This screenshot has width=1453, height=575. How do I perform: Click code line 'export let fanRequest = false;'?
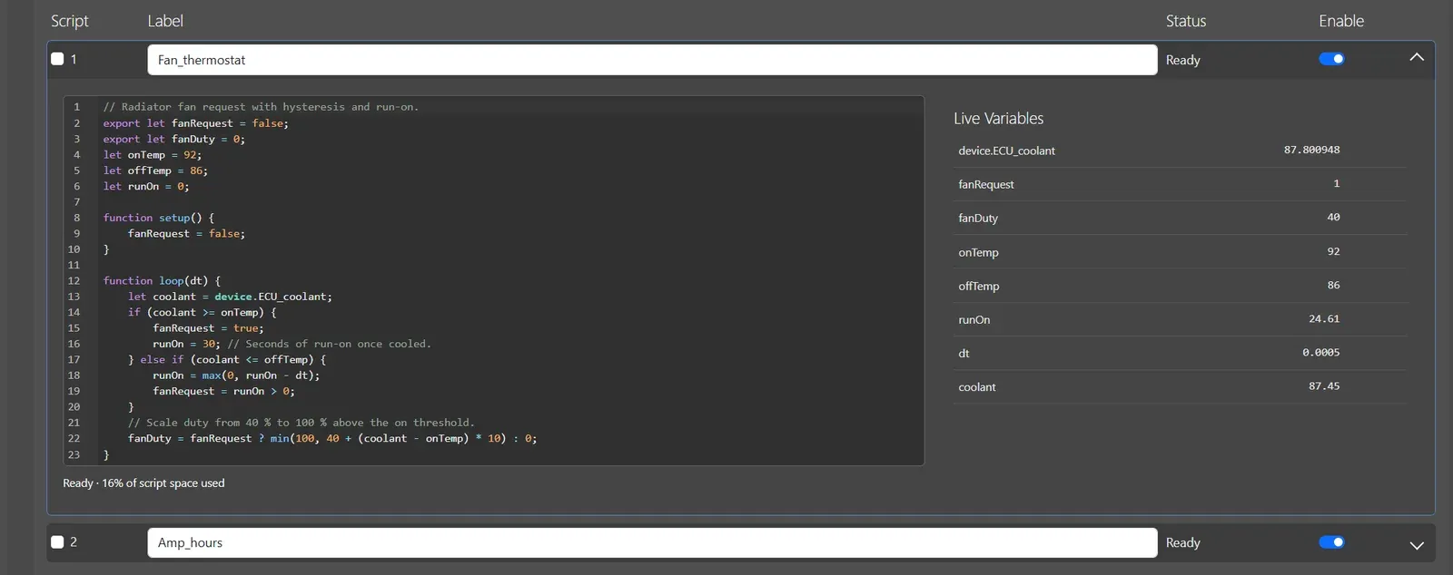195,123
